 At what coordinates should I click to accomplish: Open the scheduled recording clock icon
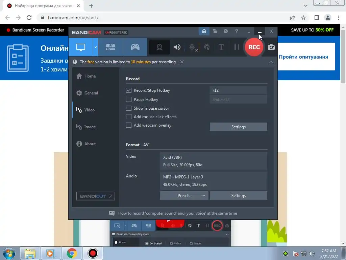[225, 31]
